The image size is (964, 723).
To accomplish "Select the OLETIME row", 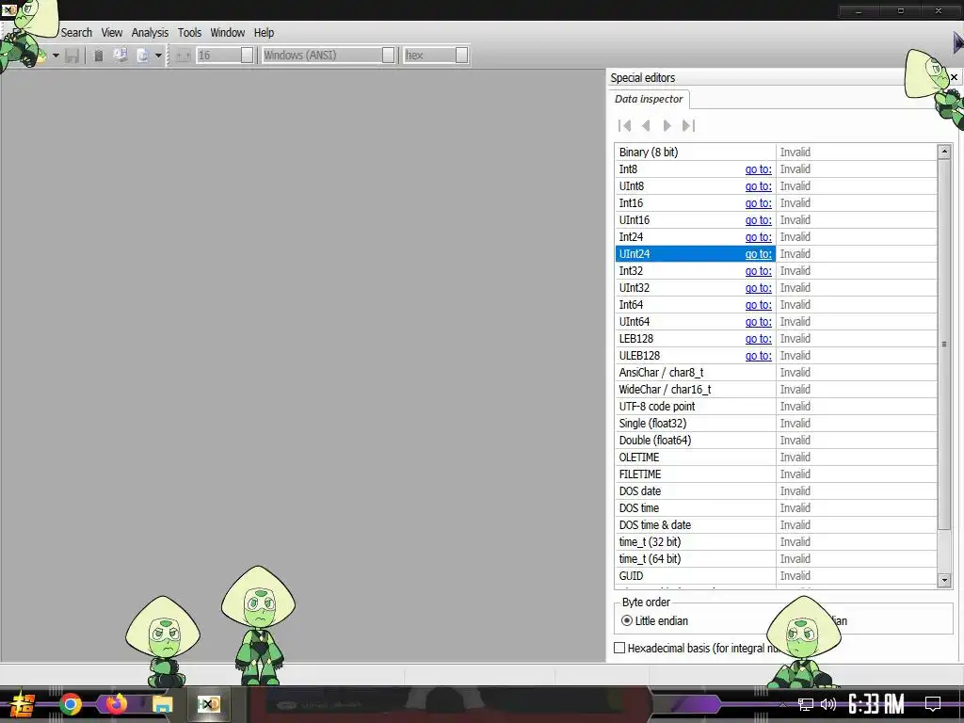I will click(776, 458).
